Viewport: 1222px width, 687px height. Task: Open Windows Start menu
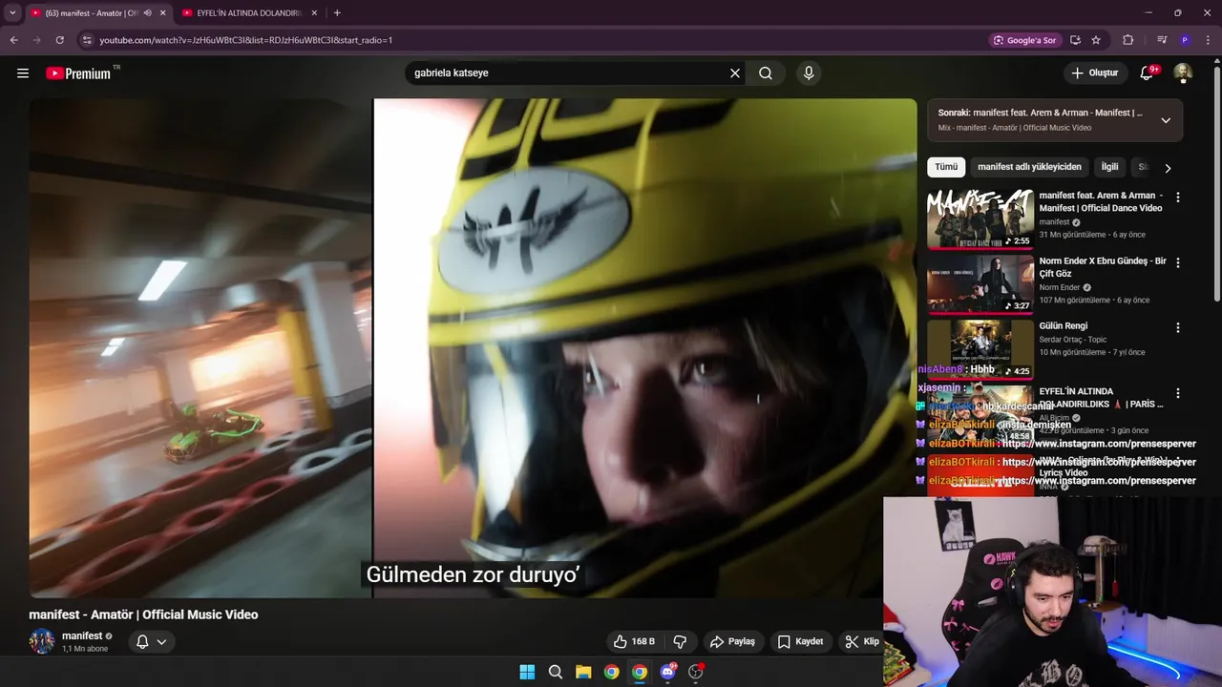[x=527, y=672]
